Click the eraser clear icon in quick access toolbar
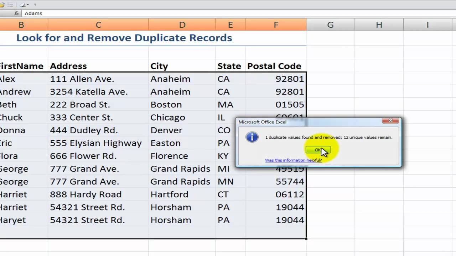Viewport: 456px width, 256px height. (x=23, y=5)
